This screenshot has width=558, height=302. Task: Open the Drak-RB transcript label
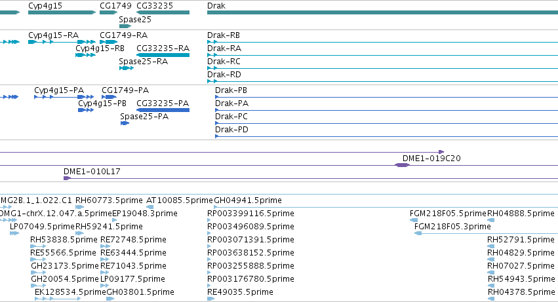(224, 35)
